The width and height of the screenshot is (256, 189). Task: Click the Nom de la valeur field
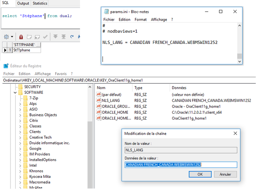coord(181,150)
